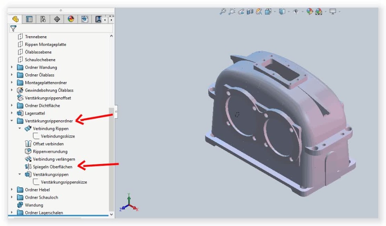
Task: Collapse the Verbindung Rippen feature
Action: (x=20, y=128)
